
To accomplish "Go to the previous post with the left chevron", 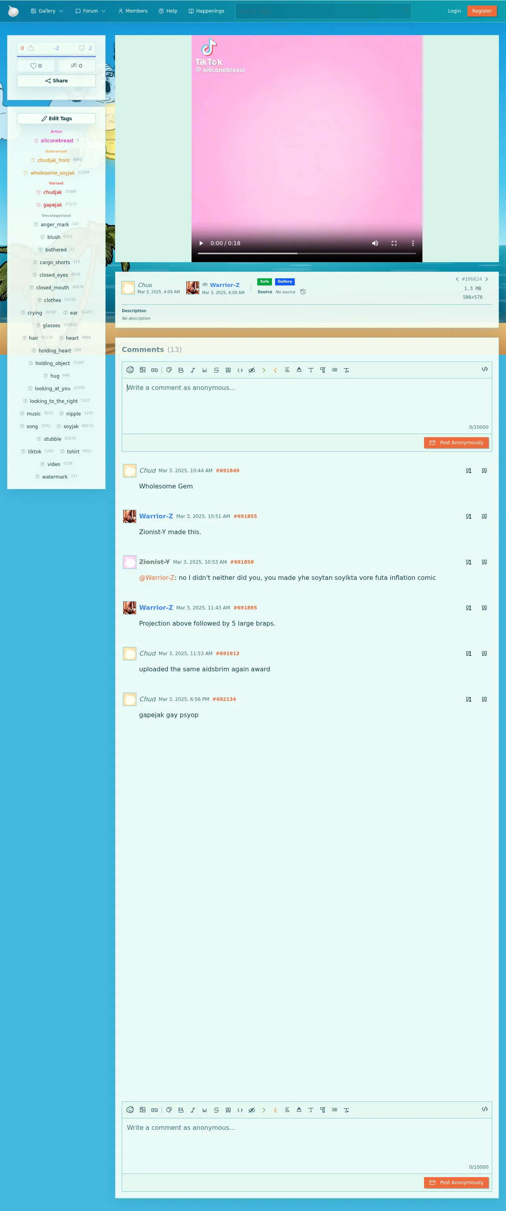I will (457, 279).
